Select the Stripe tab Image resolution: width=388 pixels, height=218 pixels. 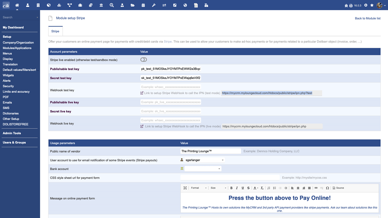55,31
